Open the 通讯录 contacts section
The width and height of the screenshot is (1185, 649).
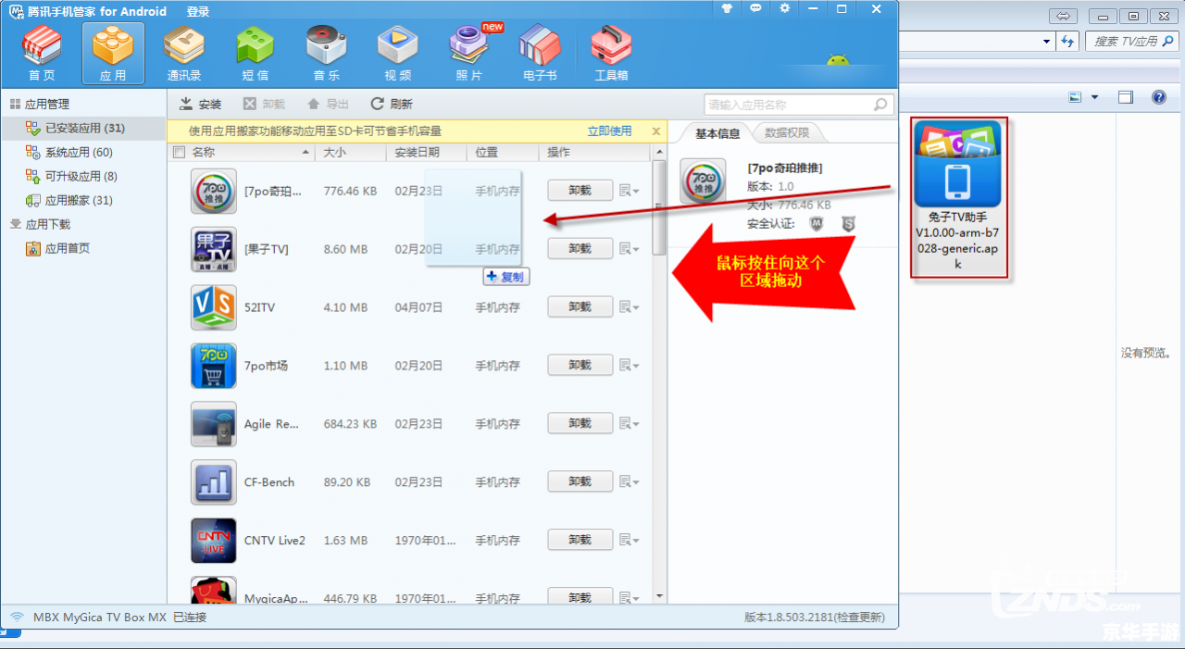pos(184,54)
